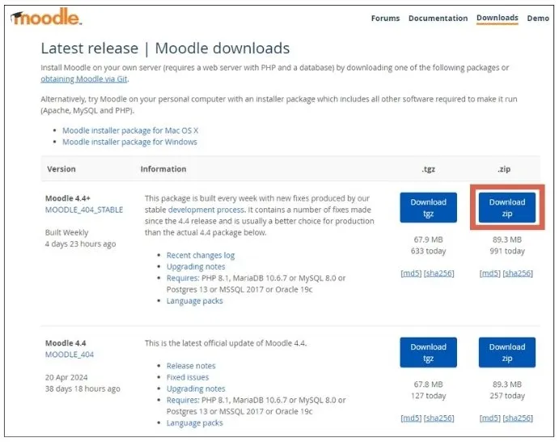Click the 'Moodle 4.4+' version label
The height and width of the screenshot is (442, 559).
click(68, 198)
